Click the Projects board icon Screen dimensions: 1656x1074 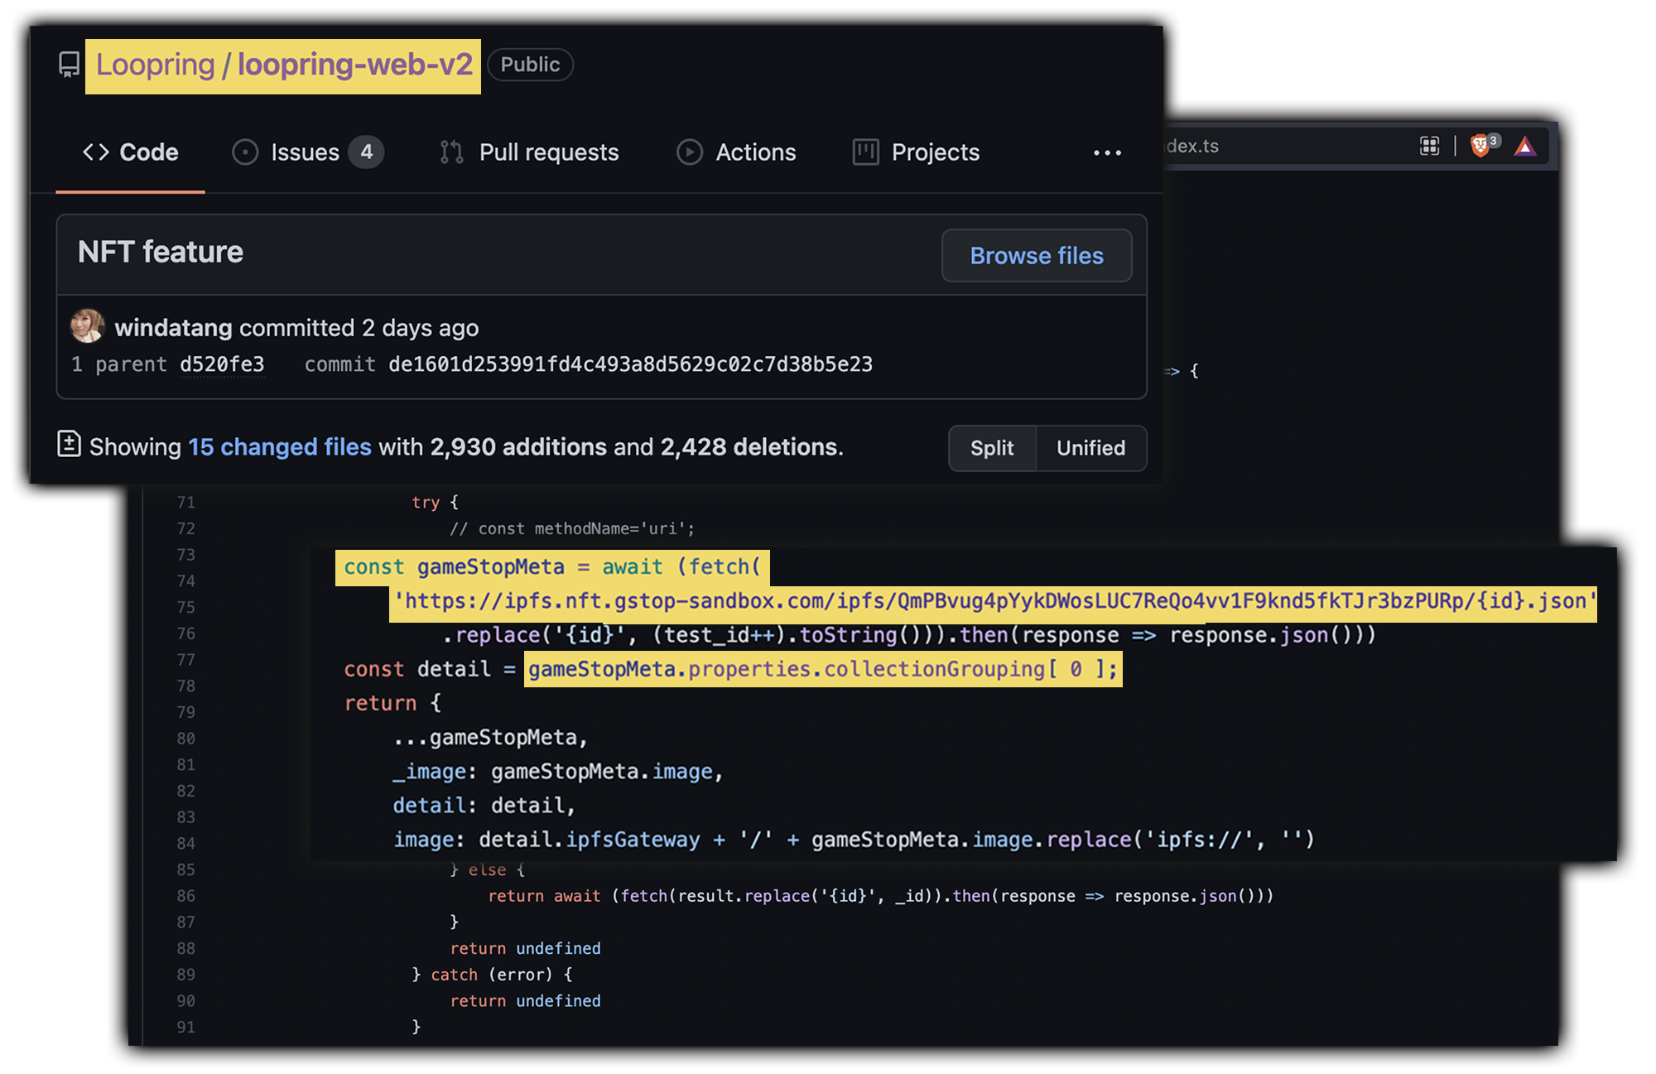[865, 152]
